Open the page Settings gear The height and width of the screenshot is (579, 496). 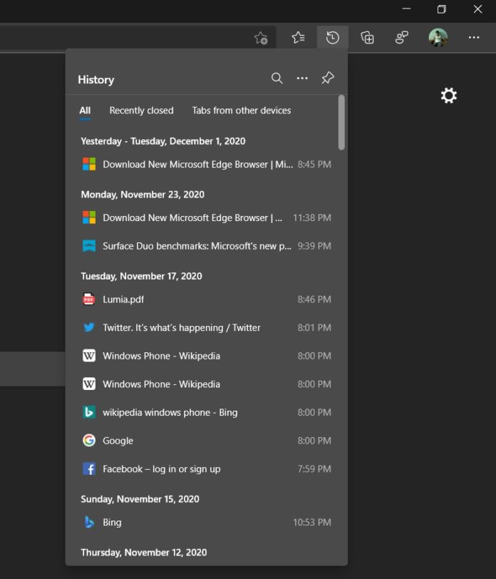pos(448,96)
